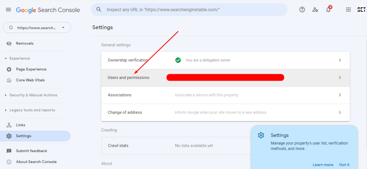Expand Security & Manual Actions section
The width and height of the screenshot is (367, 169).
6,95
